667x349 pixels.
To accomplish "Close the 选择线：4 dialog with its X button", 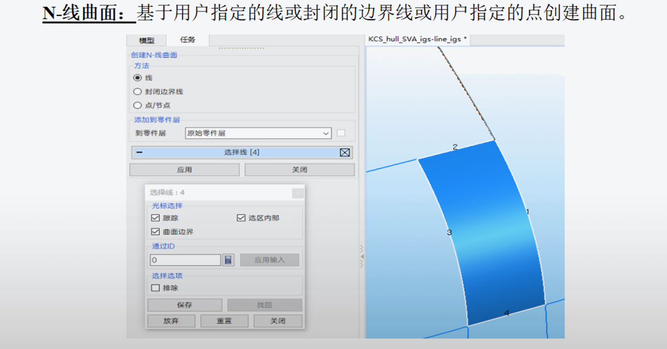I will [x=298, y=193].
